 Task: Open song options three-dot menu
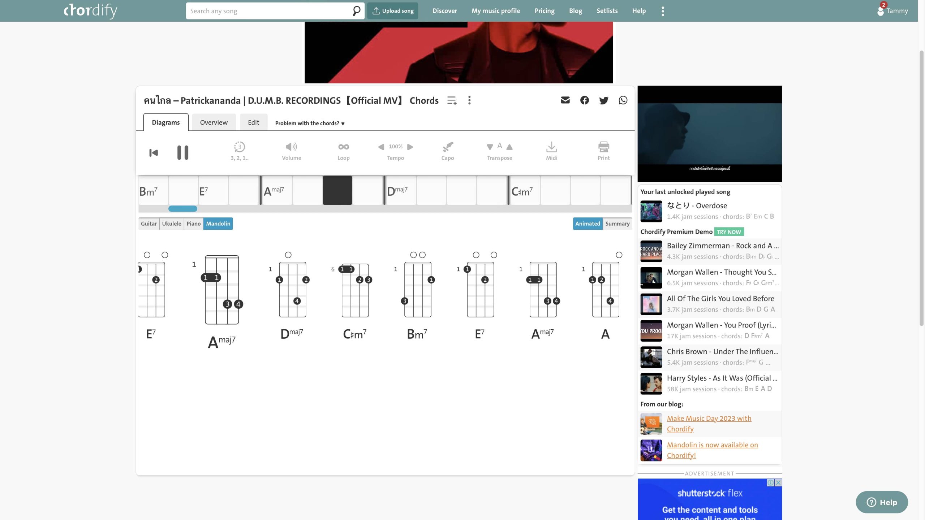coord(469,100)
